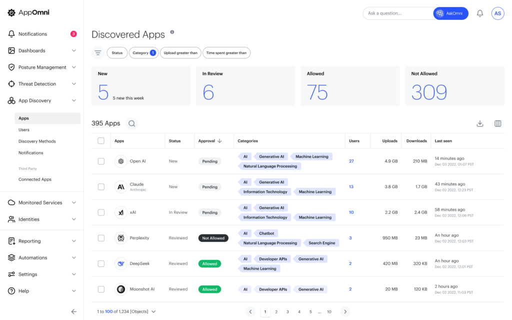Check the xAI row checkbox
This screenshot has height=320, width=512.
point(101,212)
